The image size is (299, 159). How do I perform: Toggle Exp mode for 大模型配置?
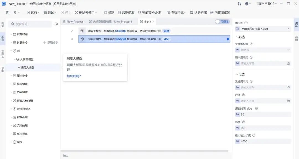coord(238,50)
